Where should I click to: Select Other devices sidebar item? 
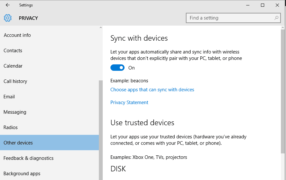tap(18, 143)
